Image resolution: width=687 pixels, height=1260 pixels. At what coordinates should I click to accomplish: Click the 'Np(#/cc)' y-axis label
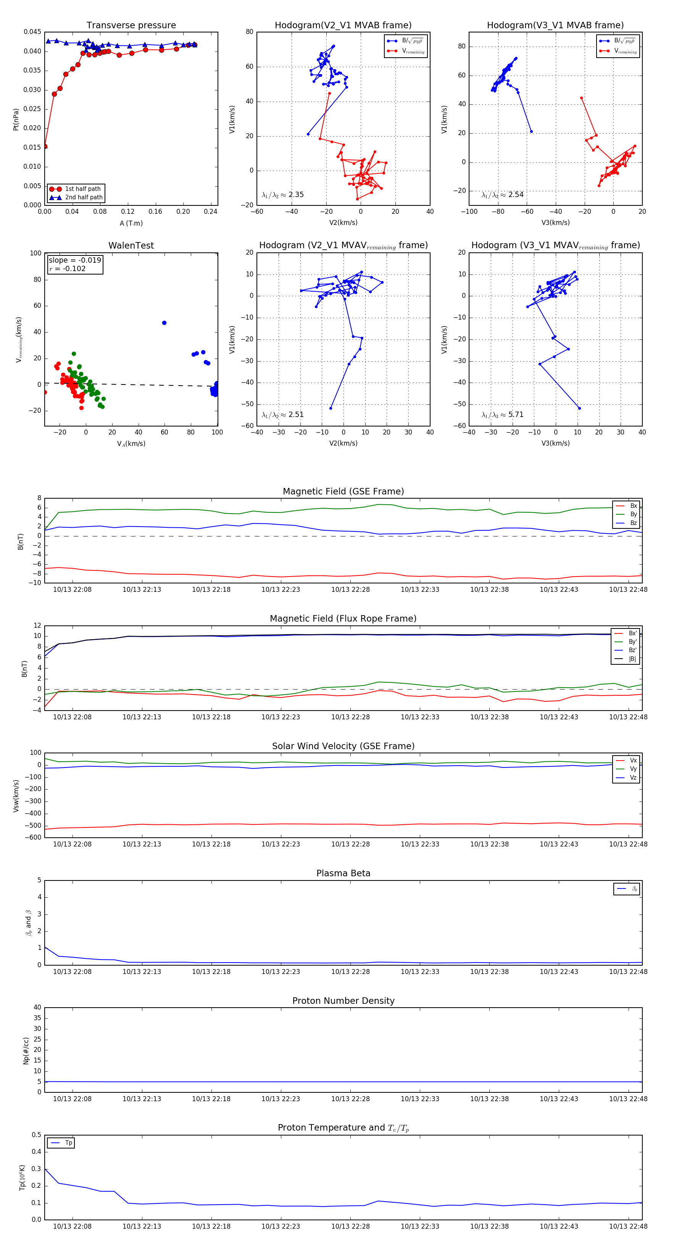(x=26, y=1051)
